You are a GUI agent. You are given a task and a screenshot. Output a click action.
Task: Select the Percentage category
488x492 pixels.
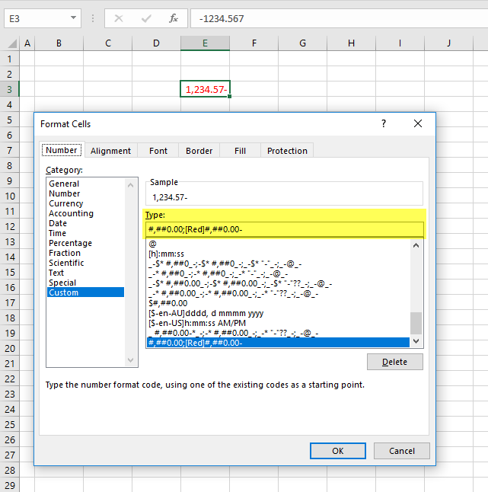coord(70,243)
